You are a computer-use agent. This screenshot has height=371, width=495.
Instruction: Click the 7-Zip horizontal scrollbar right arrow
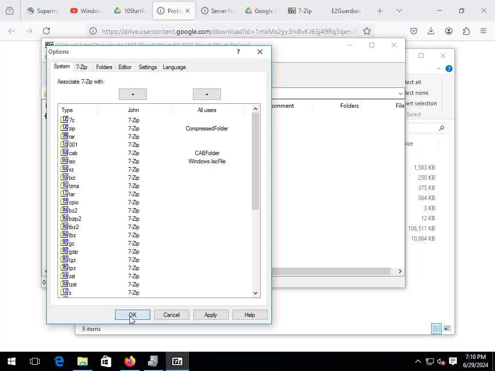pos(400,271)
